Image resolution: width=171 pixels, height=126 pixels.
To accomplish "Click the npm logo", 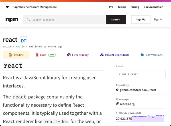I will coord(11,20).
